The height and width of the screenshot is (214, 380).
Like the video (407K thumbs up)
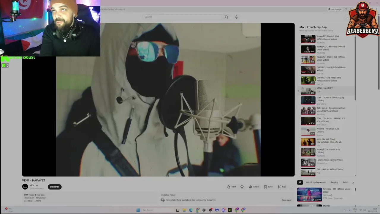(x=232, y=187)
